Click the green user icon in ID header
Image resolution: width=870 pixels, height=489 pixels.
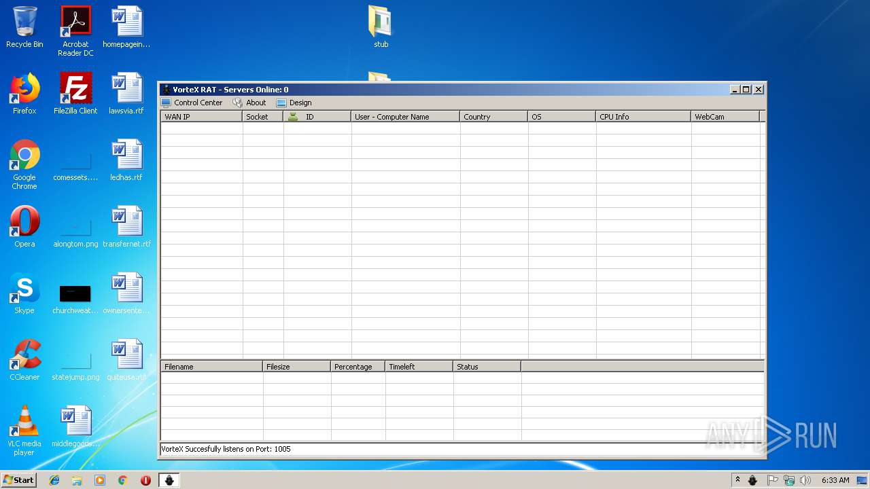[x=293, y=117]
